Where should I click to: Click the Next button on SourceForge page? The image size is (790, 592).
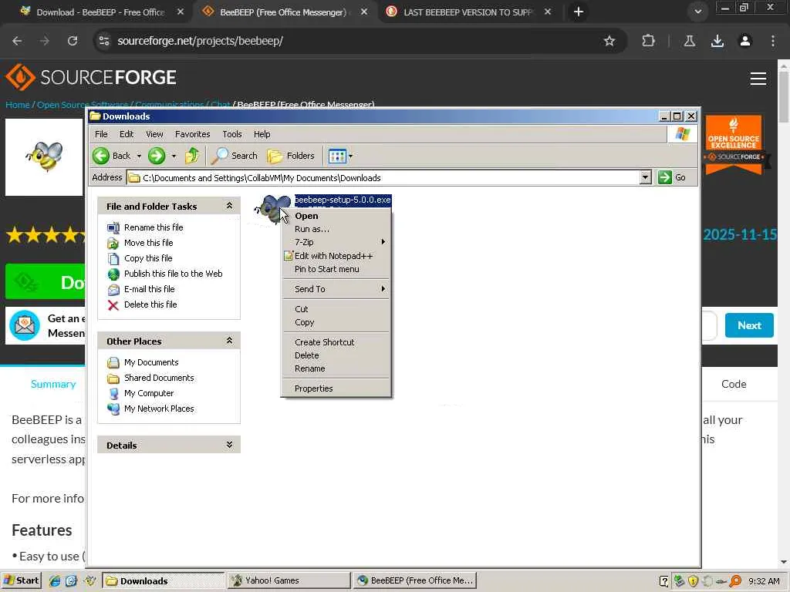pos(749,326)
